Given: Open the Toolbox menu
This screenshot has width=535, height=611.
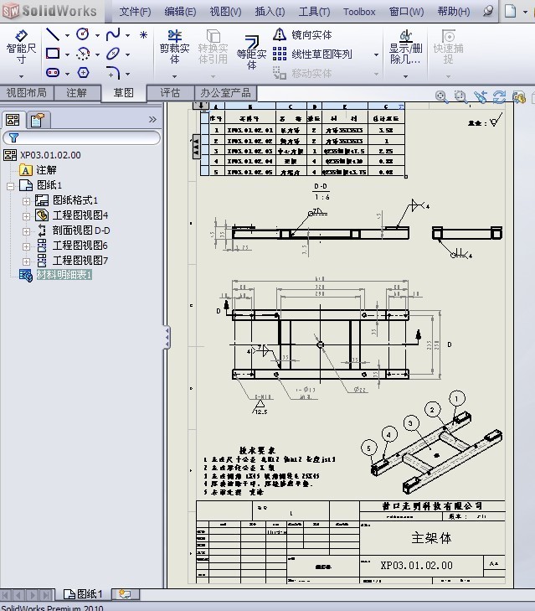Looking at the screenshot, I should pyautogui.click(x=359, y=12).
